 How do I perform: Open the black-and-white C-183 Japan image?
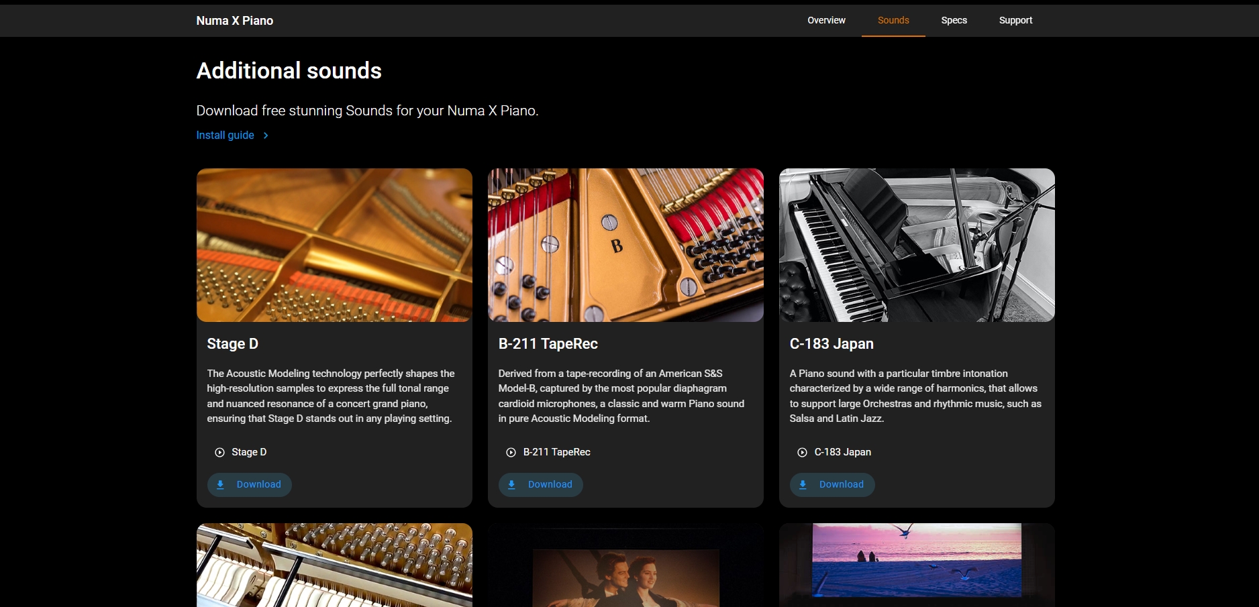917,245
